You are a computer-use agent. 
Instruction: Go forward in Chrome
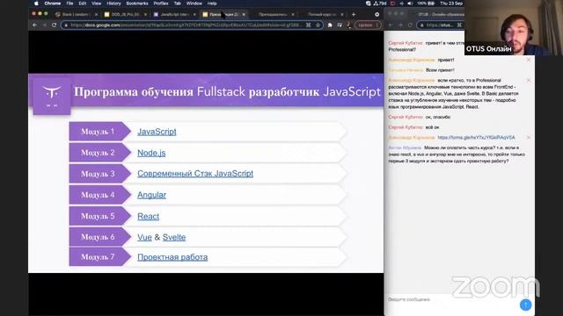(x=45, y=25)
